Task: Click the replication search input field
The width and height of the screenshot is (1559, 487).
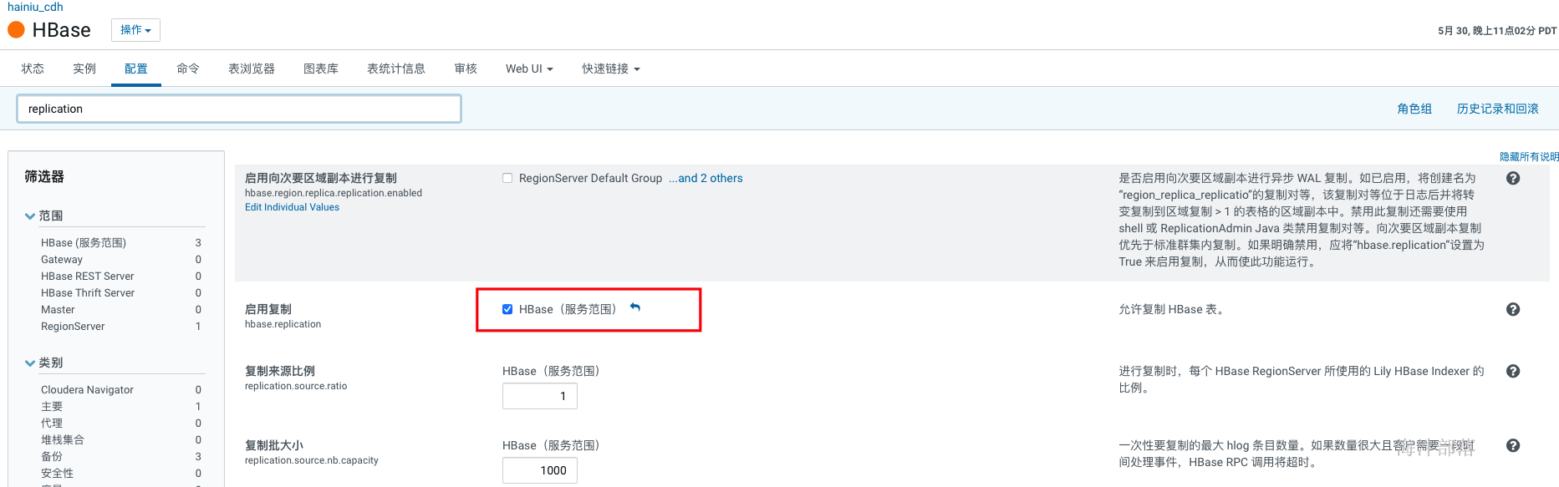Action: tap(239, 109)
